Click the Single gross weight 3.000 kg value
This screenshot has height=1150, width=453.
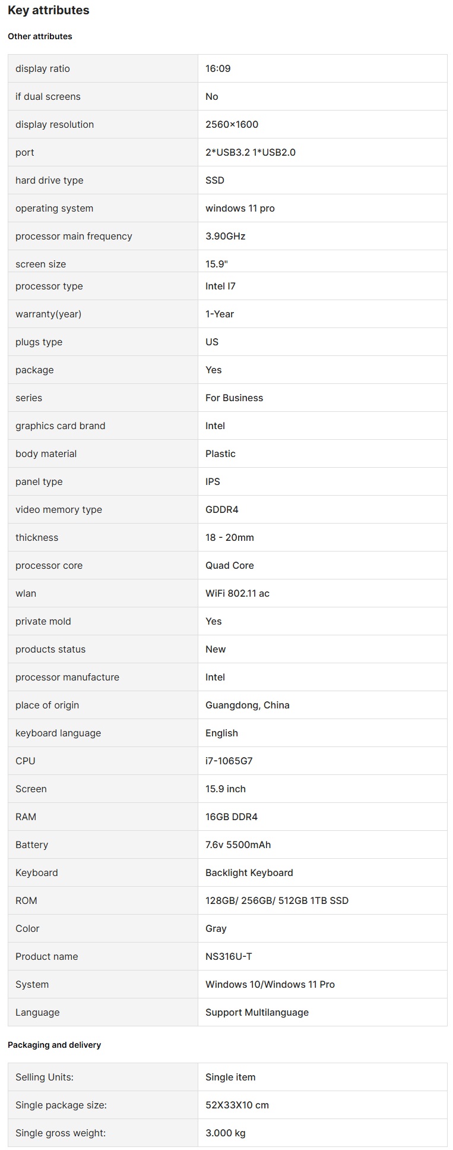[225, 1133]
